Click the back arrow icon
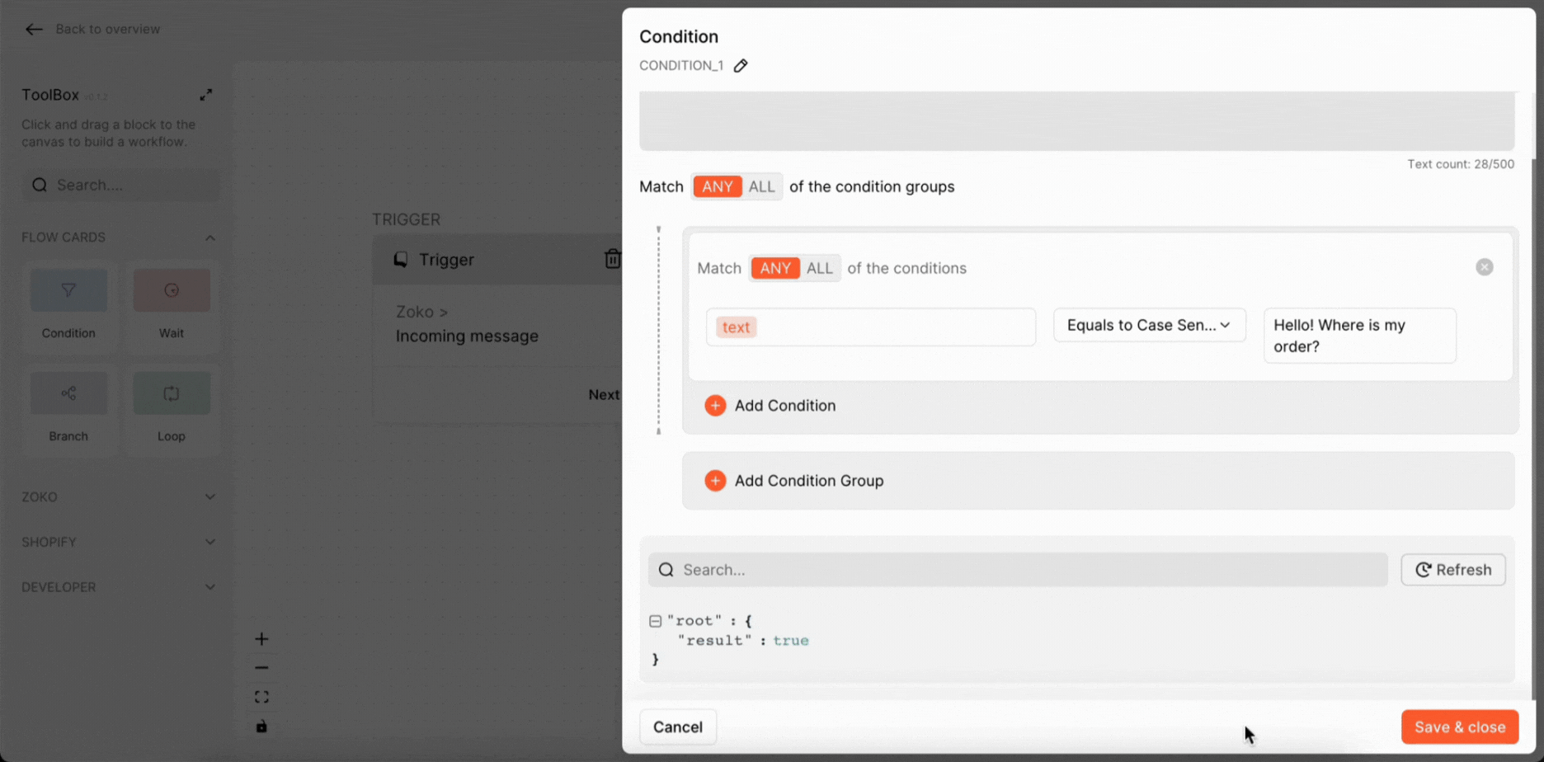1544x762 pixels. pos(34,30)
